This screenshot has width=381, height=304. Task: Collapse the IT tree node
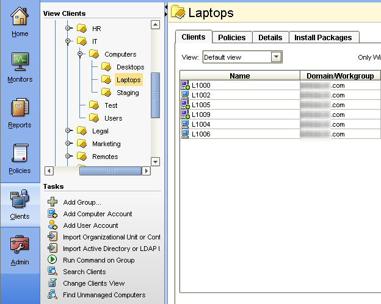(x=68, y=41)
